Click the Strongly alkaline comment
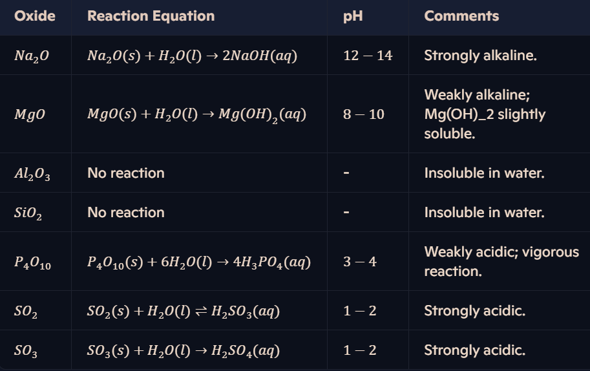Viewport: 590px width, 371px height. [481, 56]
